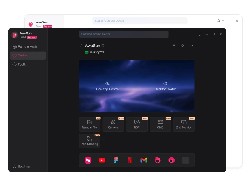Screen dimensions: 246x182
Task: Start Desktop Watch on the preview
Action: 166,86
